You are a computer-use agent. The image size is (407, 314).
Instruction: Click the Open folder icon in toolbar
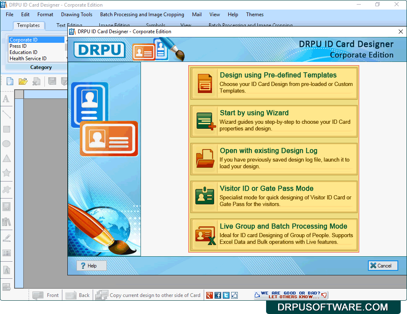(23, 81)
